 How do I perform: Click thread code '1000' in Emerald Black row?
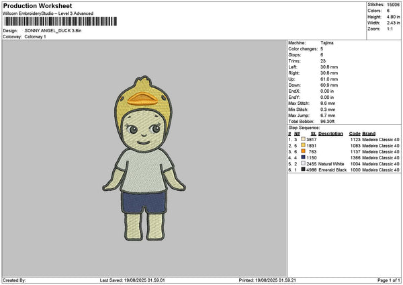(355, 170)
